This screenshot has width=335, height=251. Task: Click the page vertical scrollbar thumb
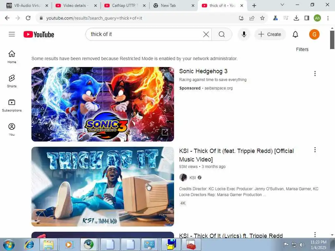pyautogui.click(x=332, y=40)
